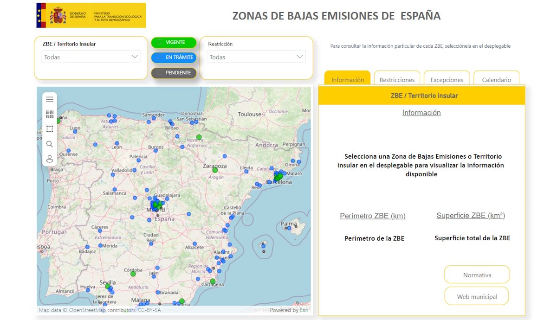Image resolution: width=557 pixels, height=320 pixels.
Task: Click the user location icon in map toolbar
Action: pyautogui.click(x=50, y=159)
